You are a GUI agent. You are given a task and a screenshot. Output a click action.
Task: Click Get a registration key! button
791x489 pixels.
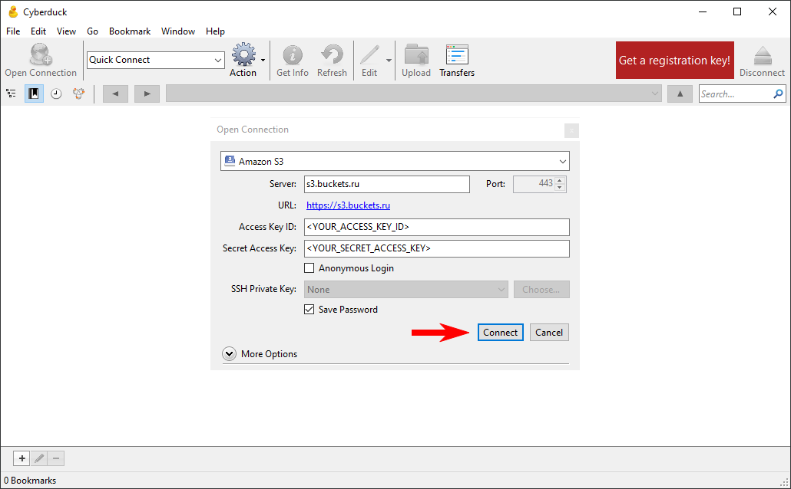(674, 61)
